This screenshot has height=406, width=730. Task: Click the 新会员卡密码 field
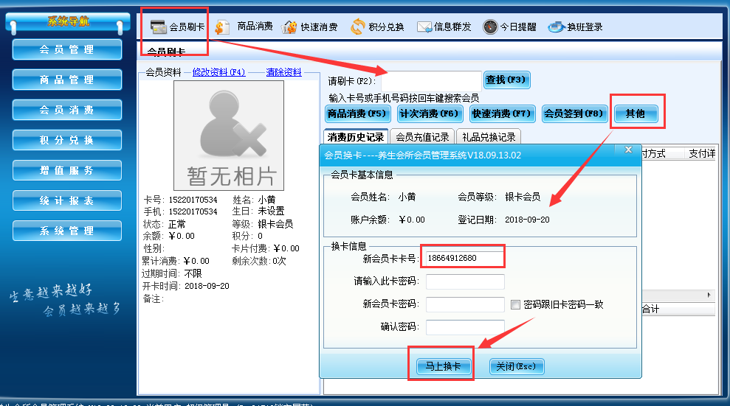click(x=465, y=304)
